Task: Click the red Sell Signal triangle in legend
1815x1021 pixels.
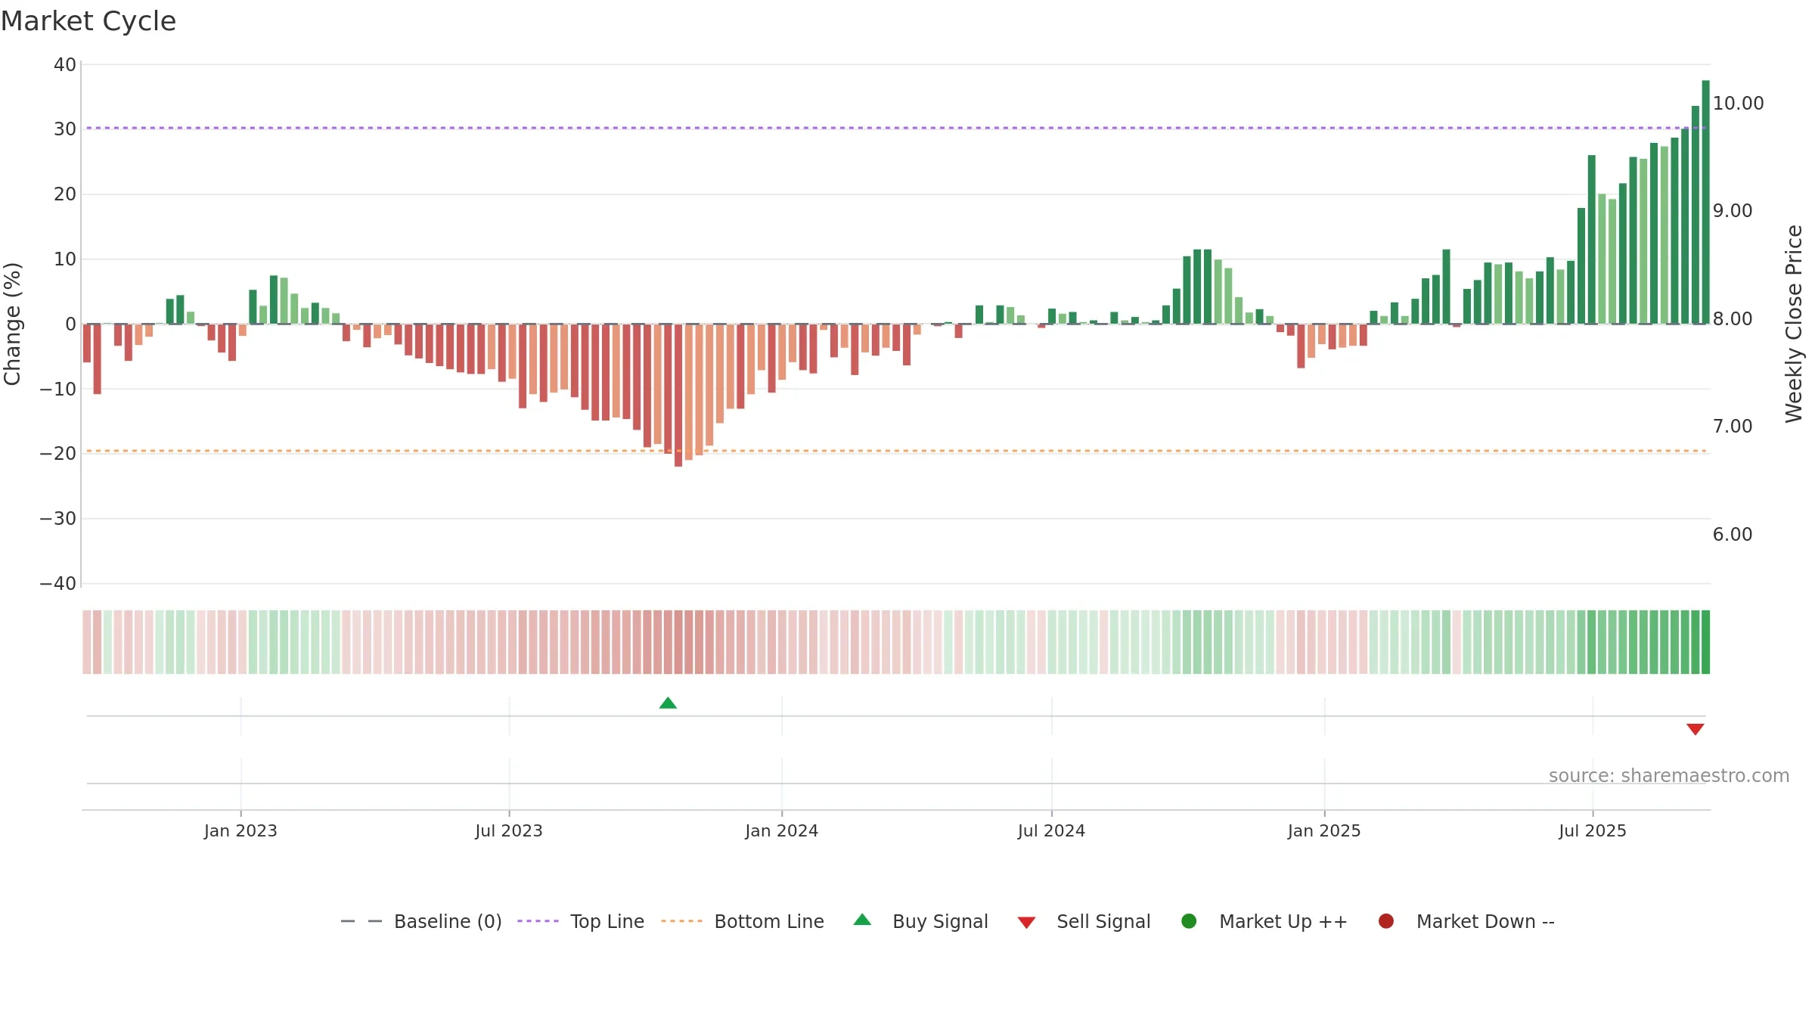Action: pyautogui.click(x=1026, y=923)
